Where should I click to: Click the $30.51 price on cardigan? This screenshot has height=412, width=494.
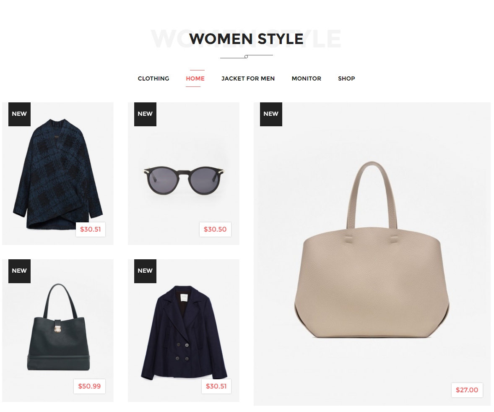[91, 229]
